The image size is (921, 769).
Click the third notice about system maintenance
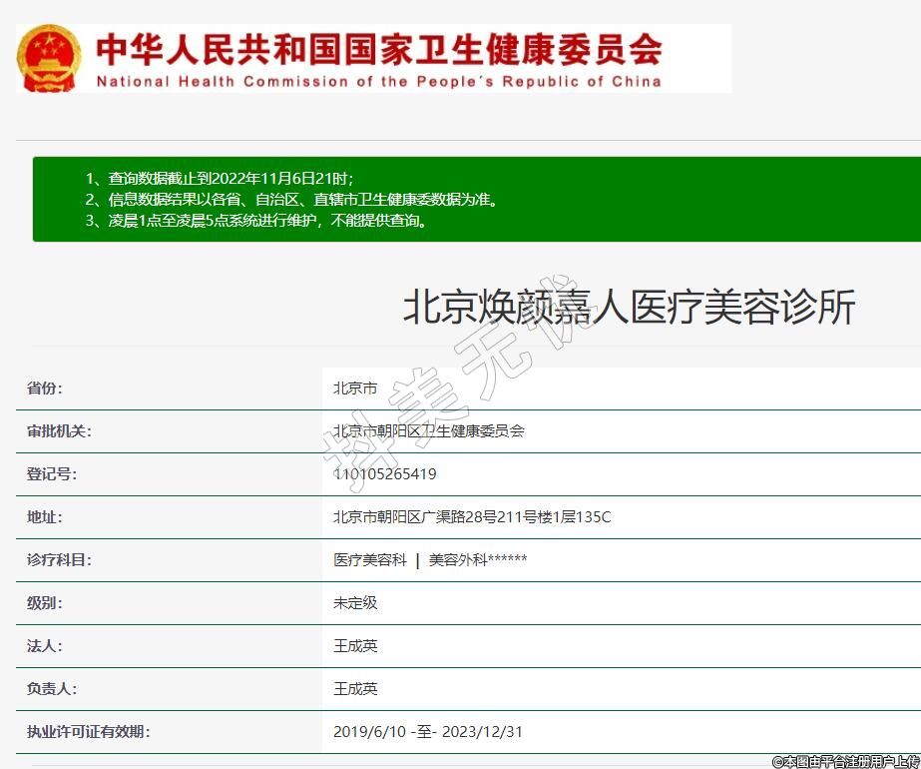coord(268,221)
